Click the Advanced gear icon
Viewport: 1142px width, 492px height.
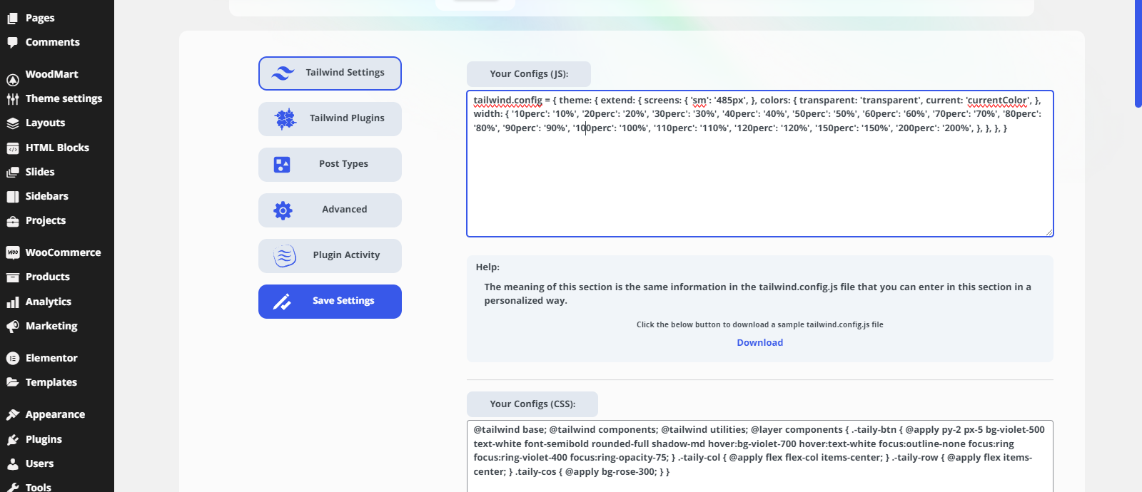click(x=283, y=210)
